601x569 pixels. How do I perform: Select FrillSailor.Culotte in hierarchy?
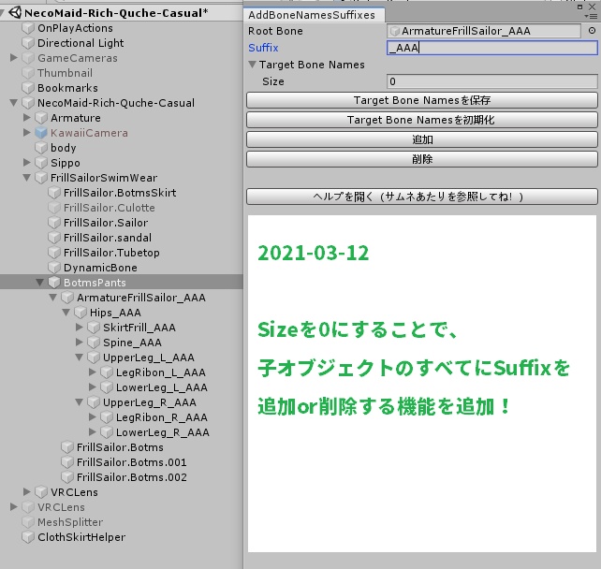(110, 208)
